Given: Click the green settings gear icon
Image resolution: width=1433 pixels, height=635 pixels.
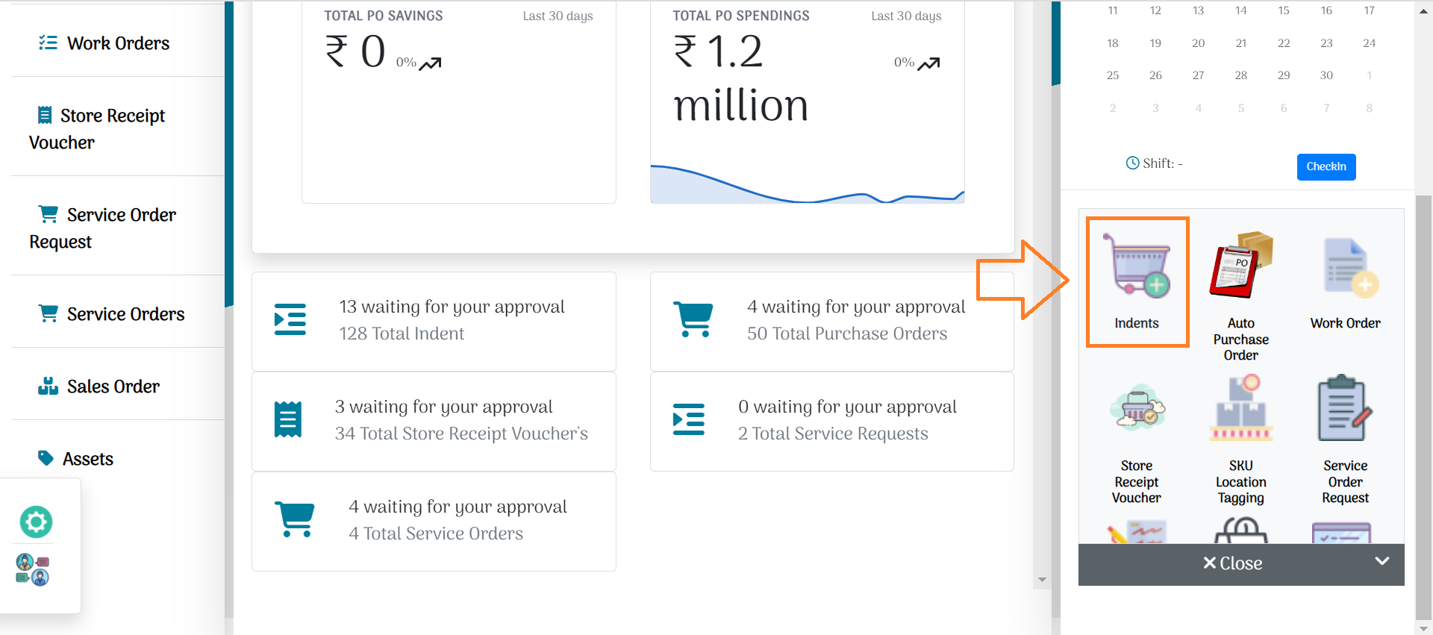Looking at the screenshot, I should point(36,522).
